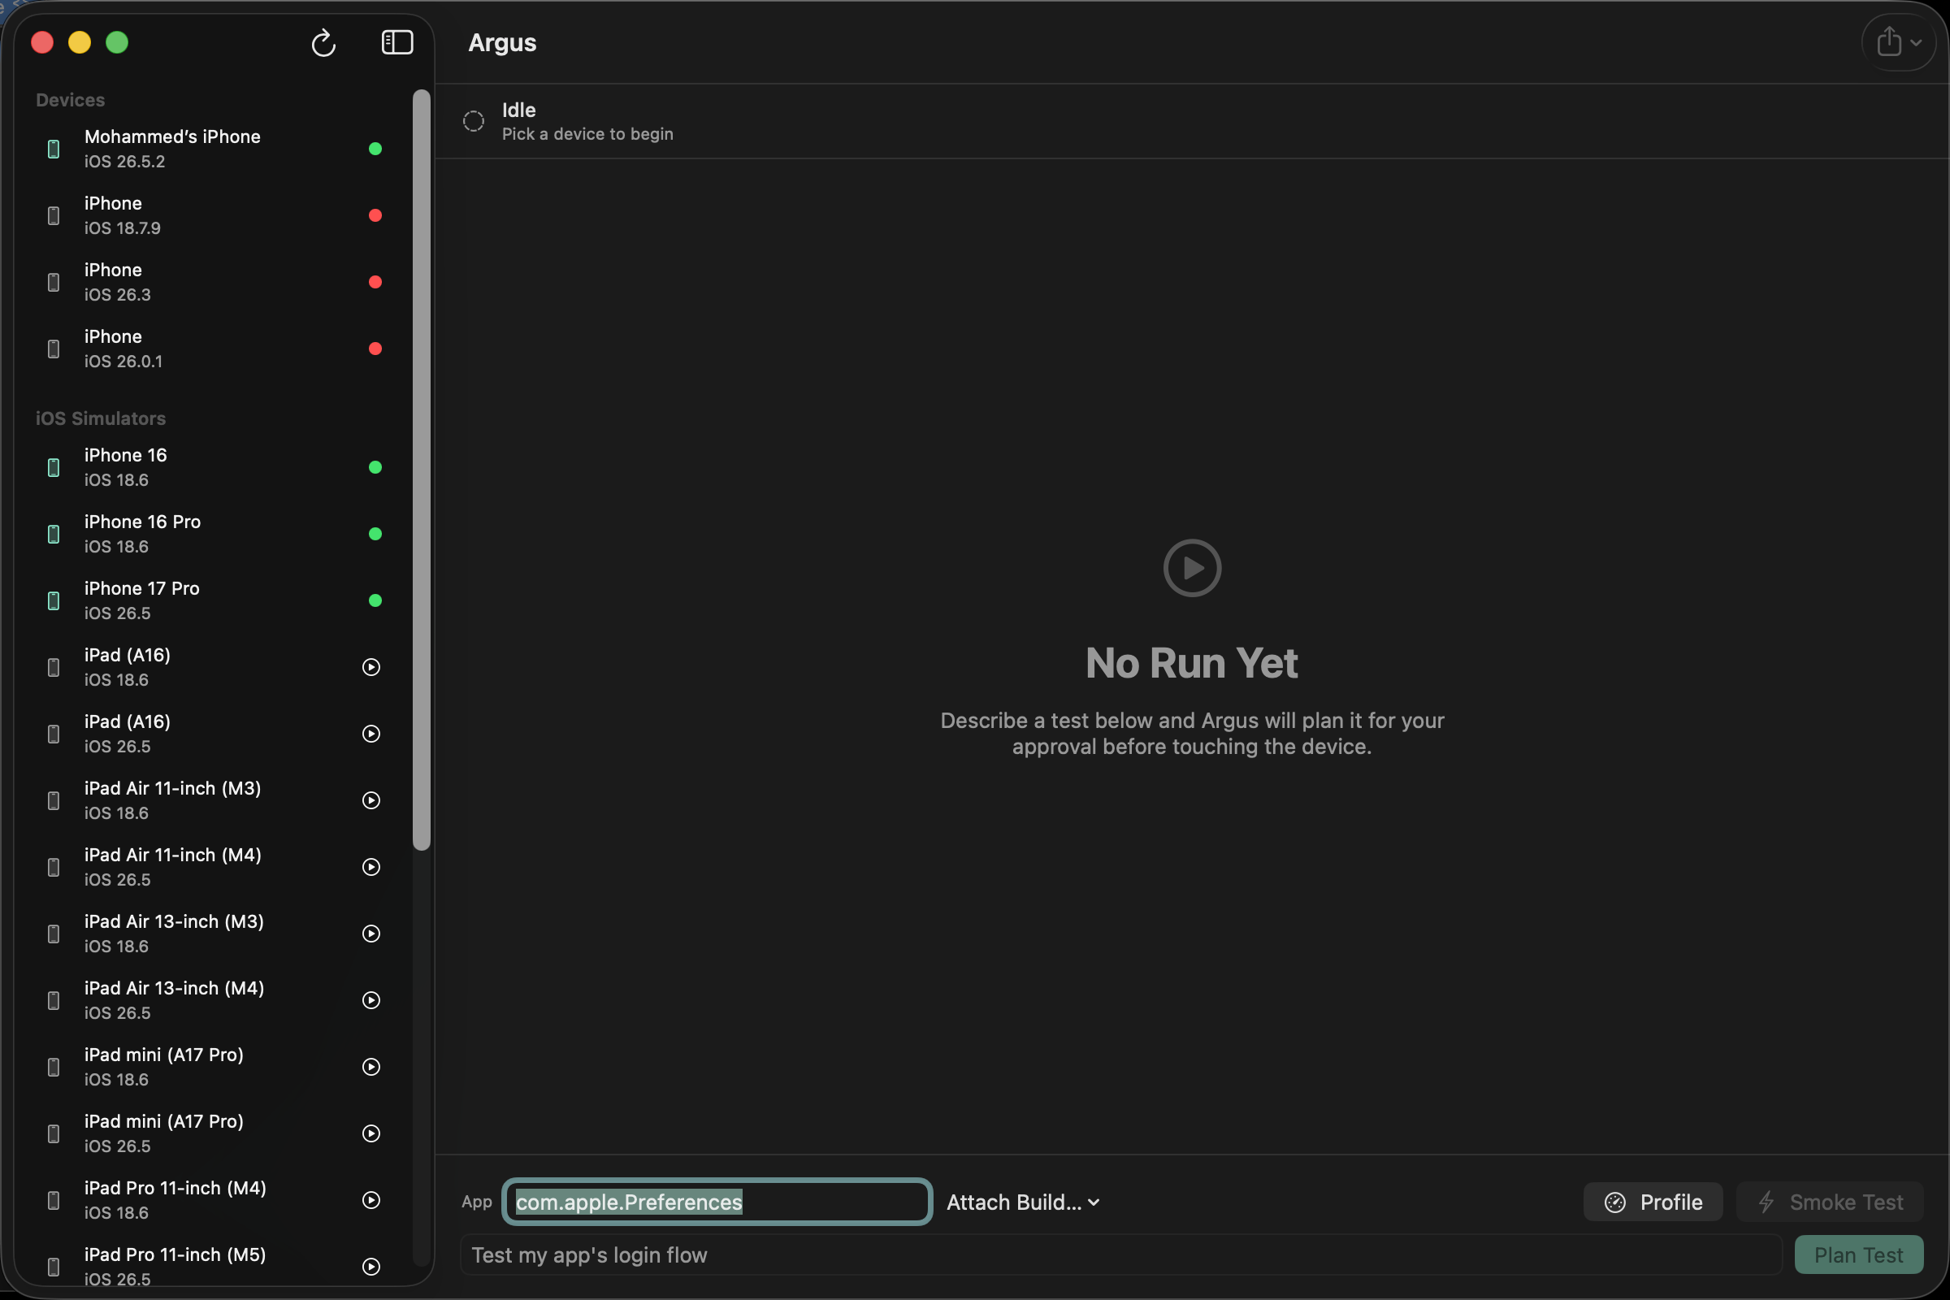Viewport: 1950px width, 1300px height.
Task: Click the test description input field
Action: click(x=1121, y=1255)
